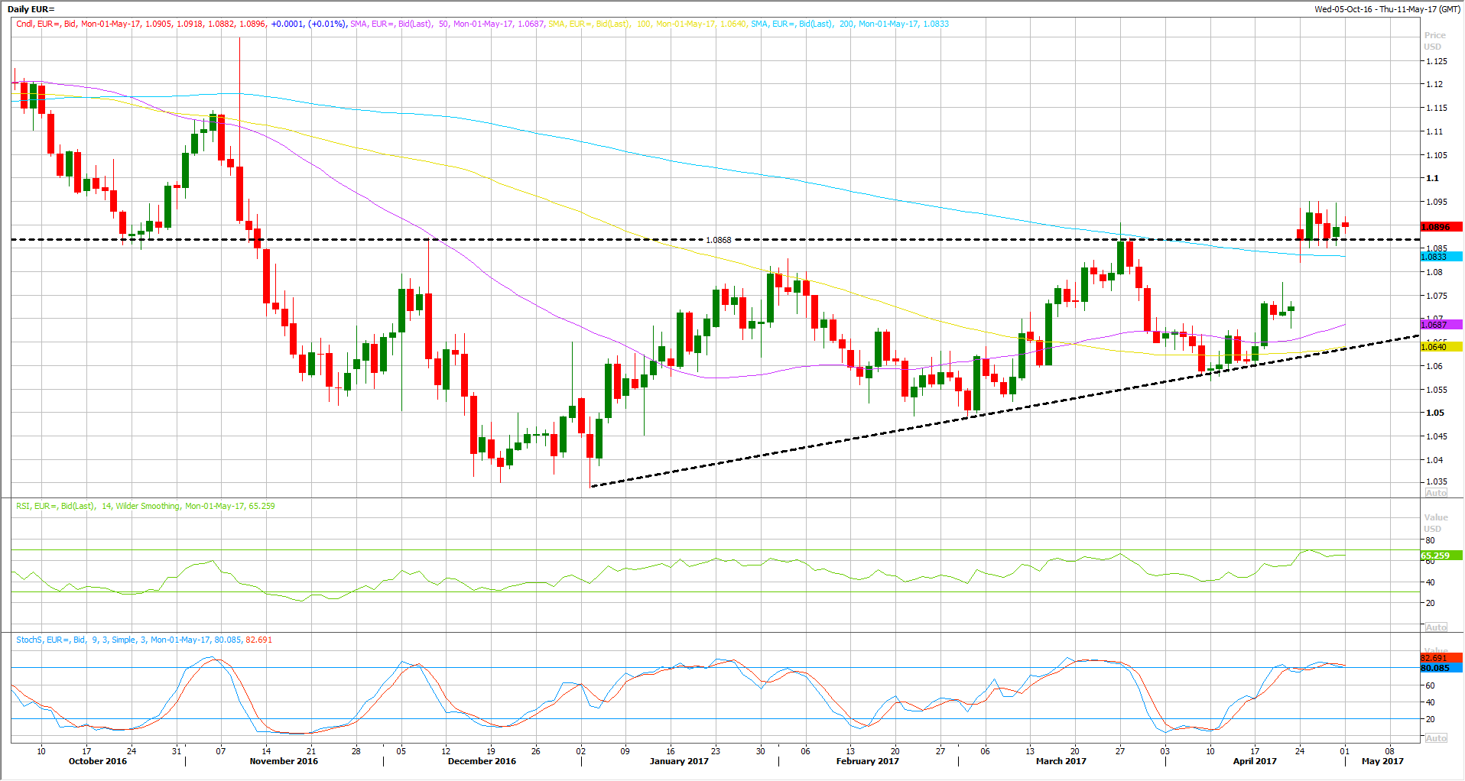Select the Cndl EUR= Bid candle legend entry
The height and width of the screenshot is (781, 1465).
pyautogui.click(x=180, y=24)
